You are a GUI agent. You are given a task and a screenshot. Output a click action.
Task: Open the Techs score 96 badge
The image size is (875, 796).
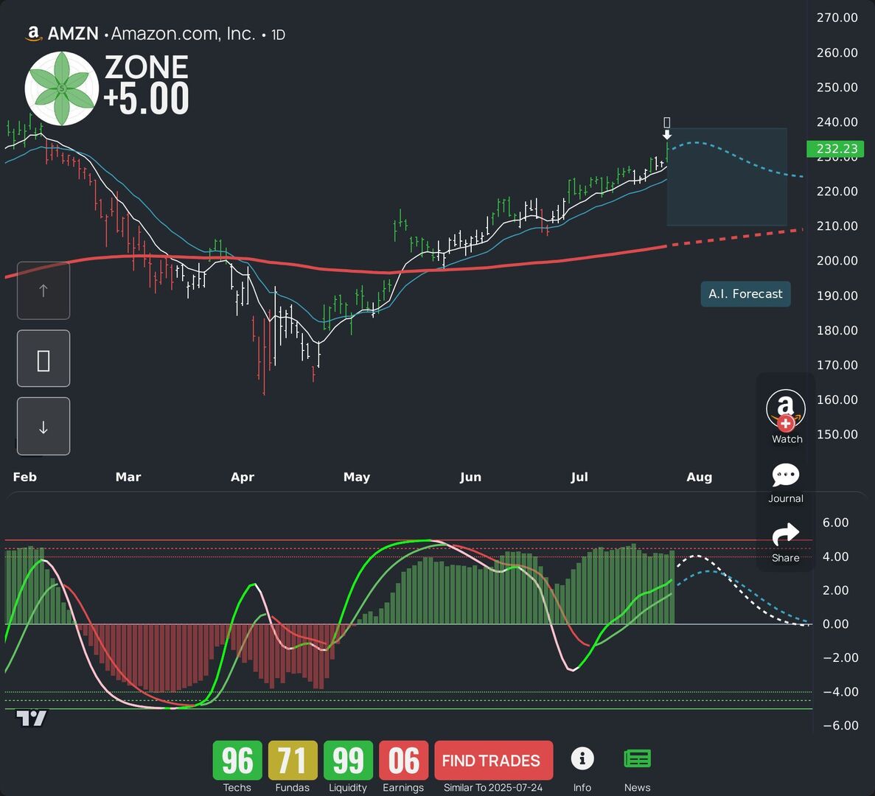(237, 761)
